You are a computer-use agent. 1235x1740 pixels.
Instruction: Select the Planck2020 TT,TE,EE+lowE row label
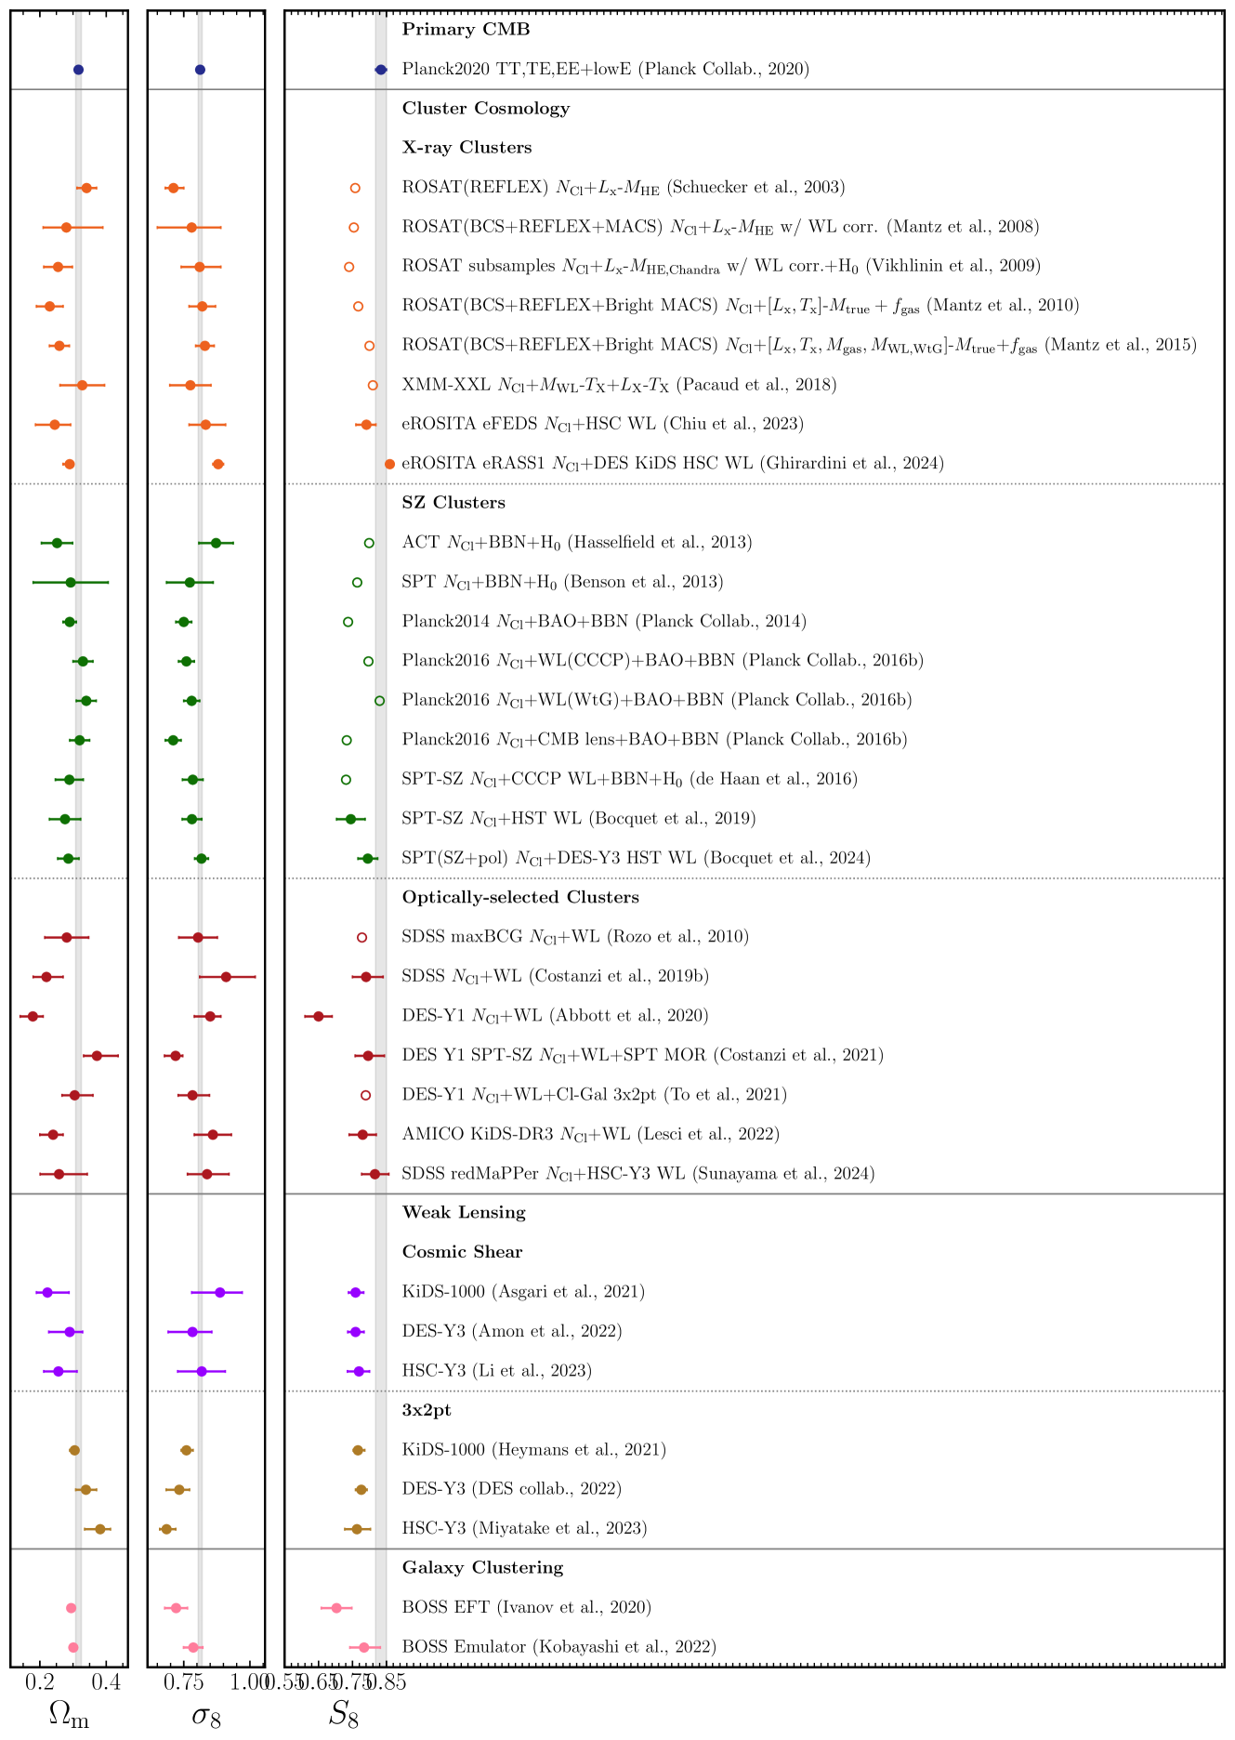coord(606,69)
